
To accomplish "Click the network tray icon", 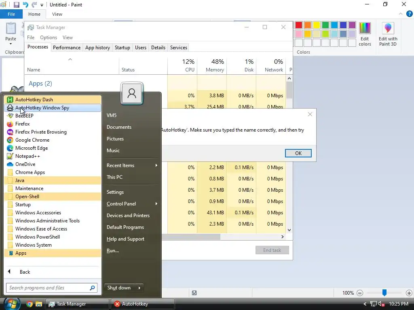I will click(373, 304).
